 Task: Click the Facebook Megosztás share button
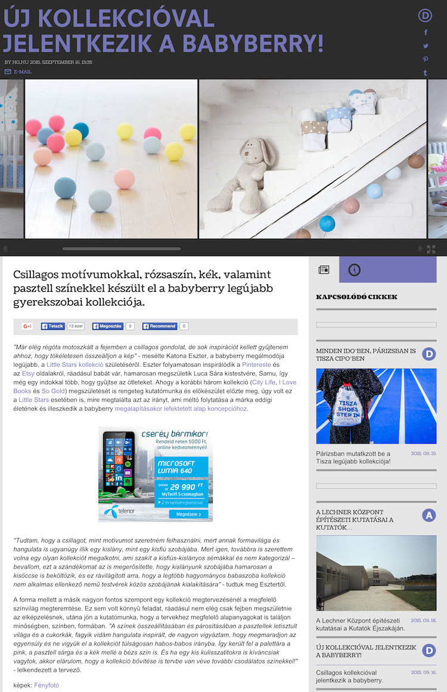[x=107, y=326]
